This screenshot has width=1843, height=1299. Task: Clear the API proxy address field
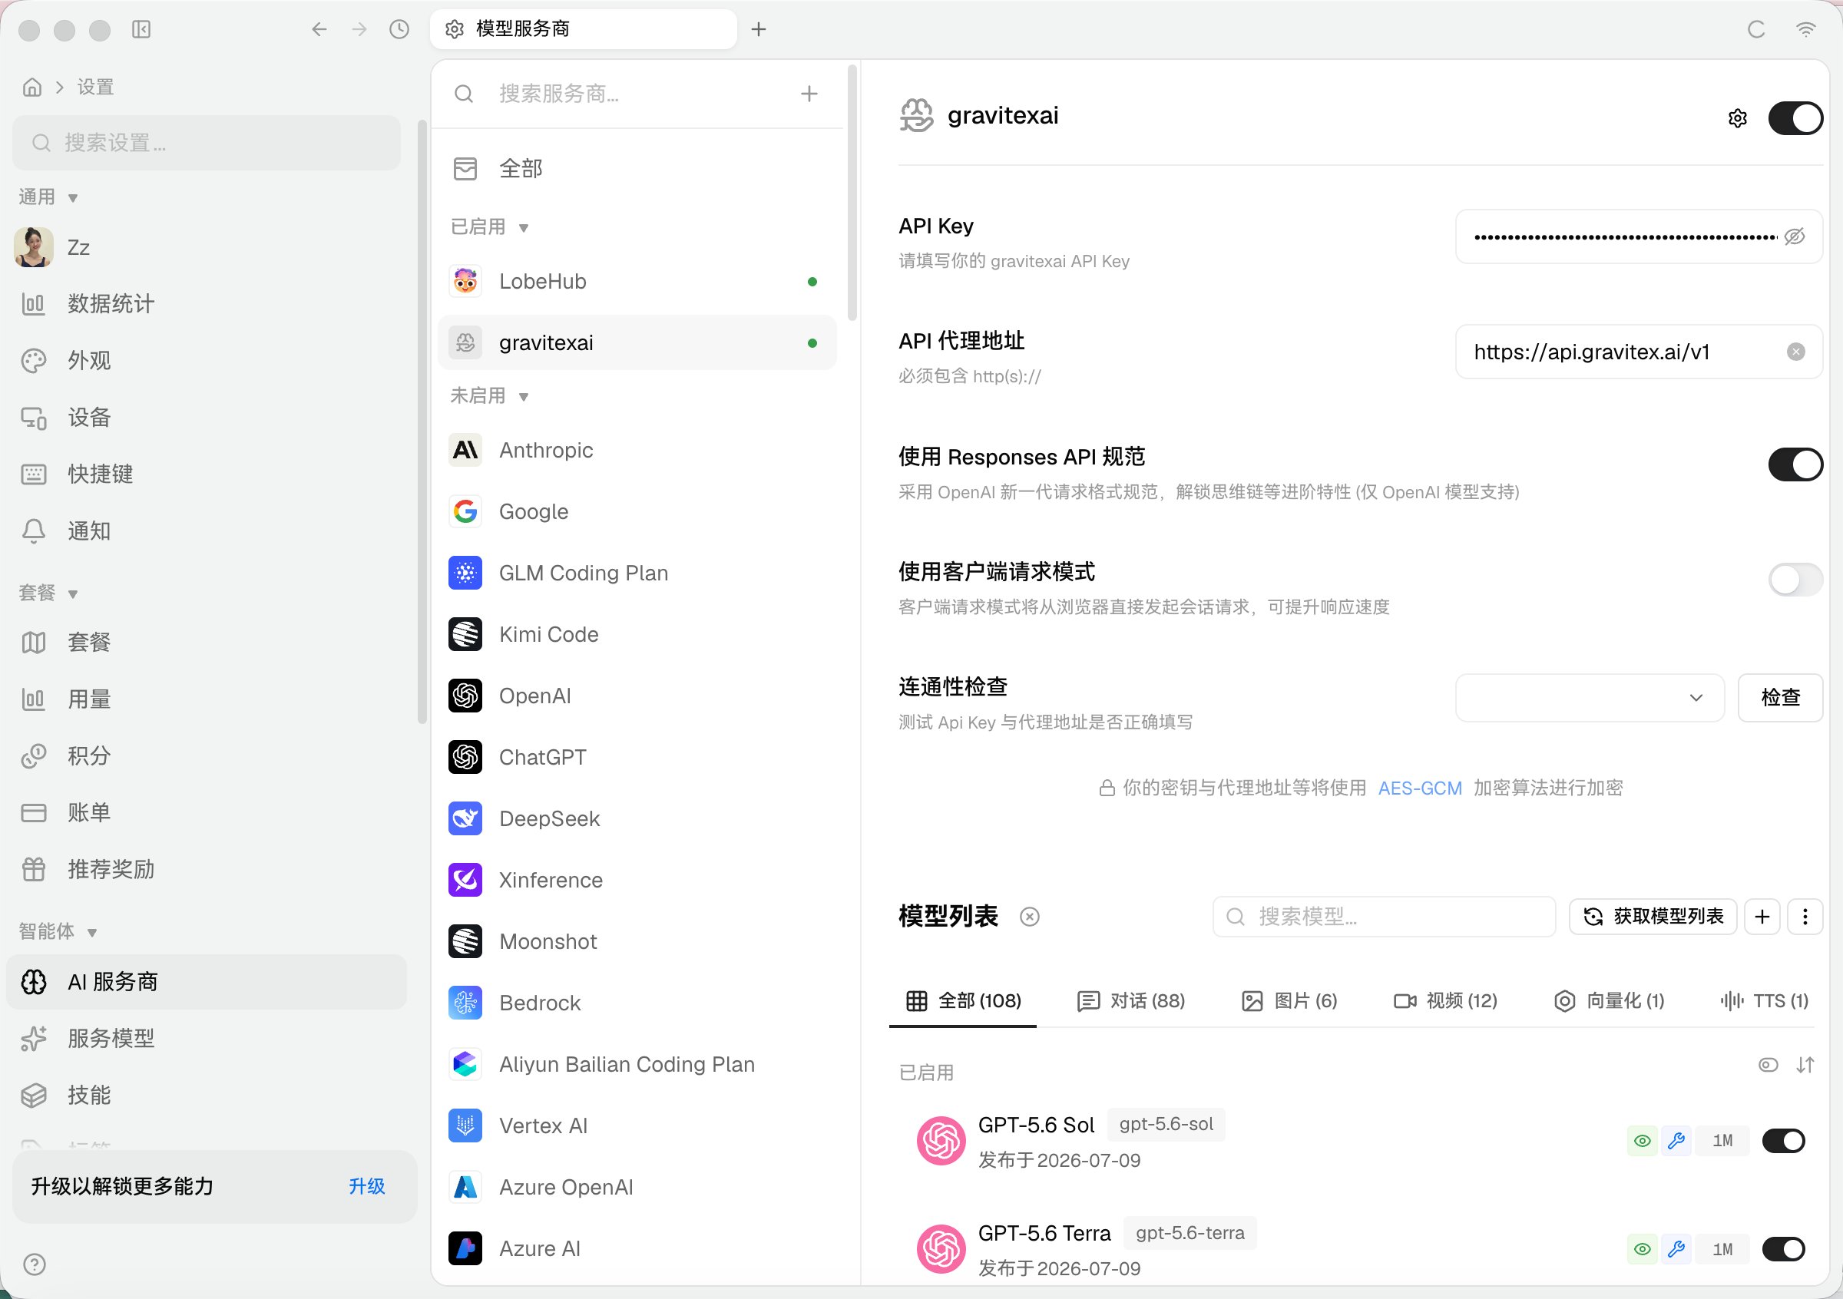[x=1795, y=352]
